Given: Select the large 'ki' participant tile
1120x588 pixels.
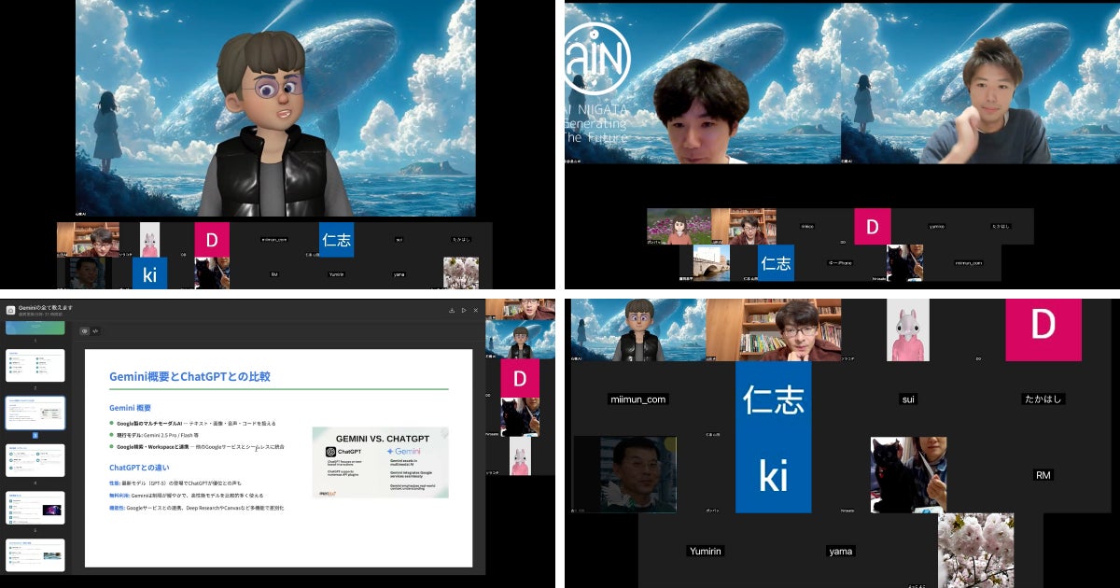Looking at the screenshot, I should 773,475.
